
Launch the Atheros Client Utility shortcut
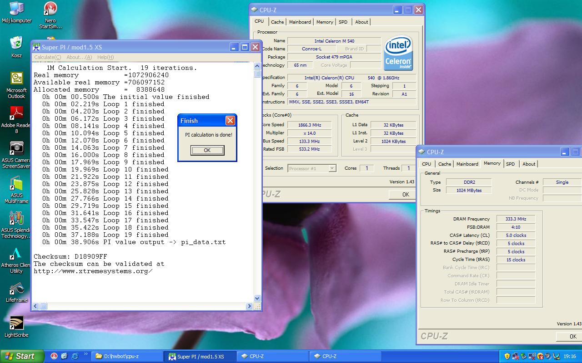point(16,260)
